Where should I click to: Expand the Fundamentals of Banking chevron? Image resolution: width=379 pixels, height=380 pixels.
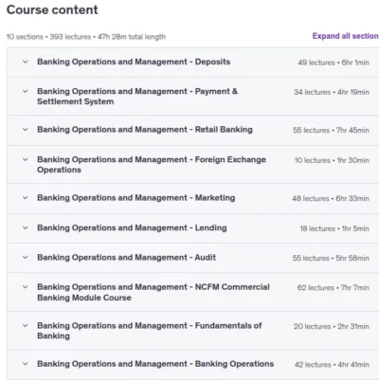pos(26,325)
